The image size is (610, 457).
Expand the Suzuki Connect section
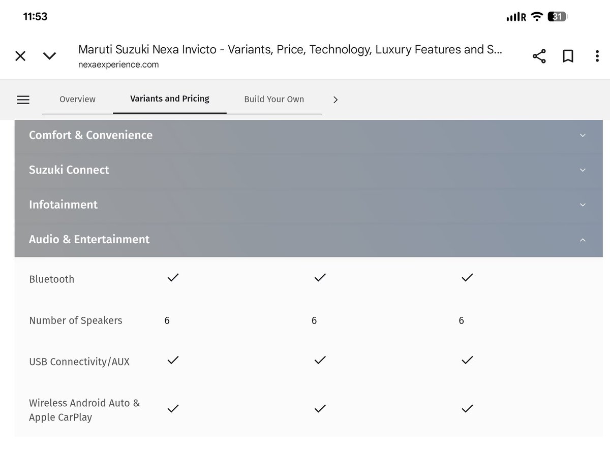(x=309, y=170)
